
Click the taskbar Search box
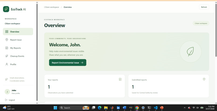coord(75,108)
